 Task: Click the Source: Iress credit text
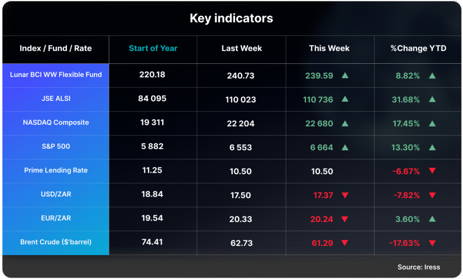point(419,267)
